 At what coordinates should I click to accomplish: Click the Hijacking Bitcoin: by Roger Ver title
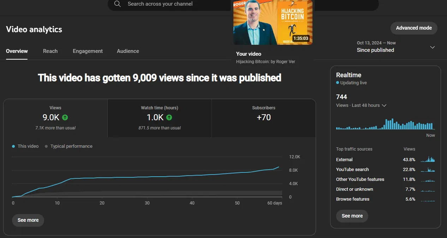(x=266, y=62)
